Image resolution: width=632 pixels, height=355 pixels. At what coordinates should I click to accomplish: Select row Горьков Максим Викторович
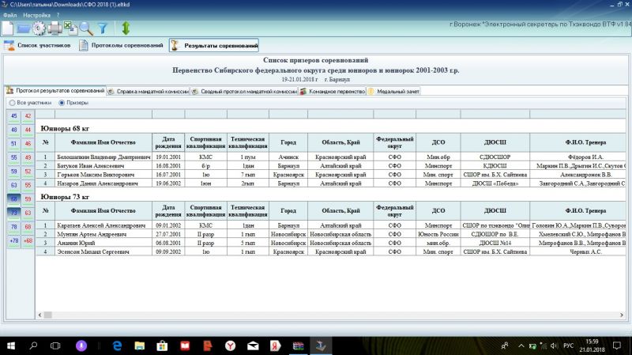pos(330,175)
